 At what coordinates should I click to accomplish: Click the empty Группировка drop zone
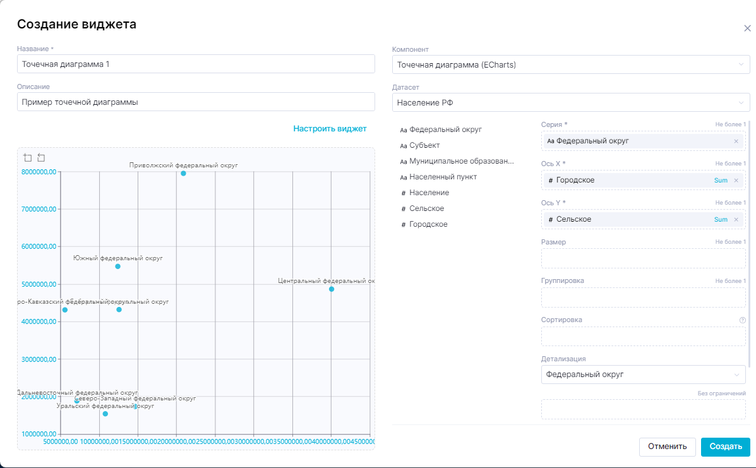pos(643,298)
